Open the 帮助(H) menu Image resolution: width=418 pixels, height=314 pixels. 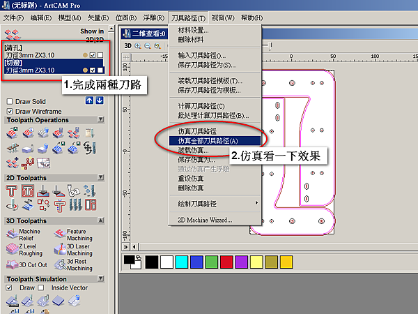[x=252, y=18]
